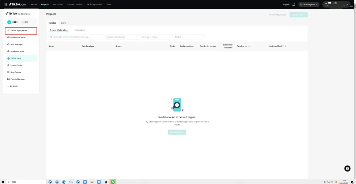Image resolution: width=356 pixels, height=184 pixels.
Task: Open the Explore creators tab
Action: click(x=75, y=4)
